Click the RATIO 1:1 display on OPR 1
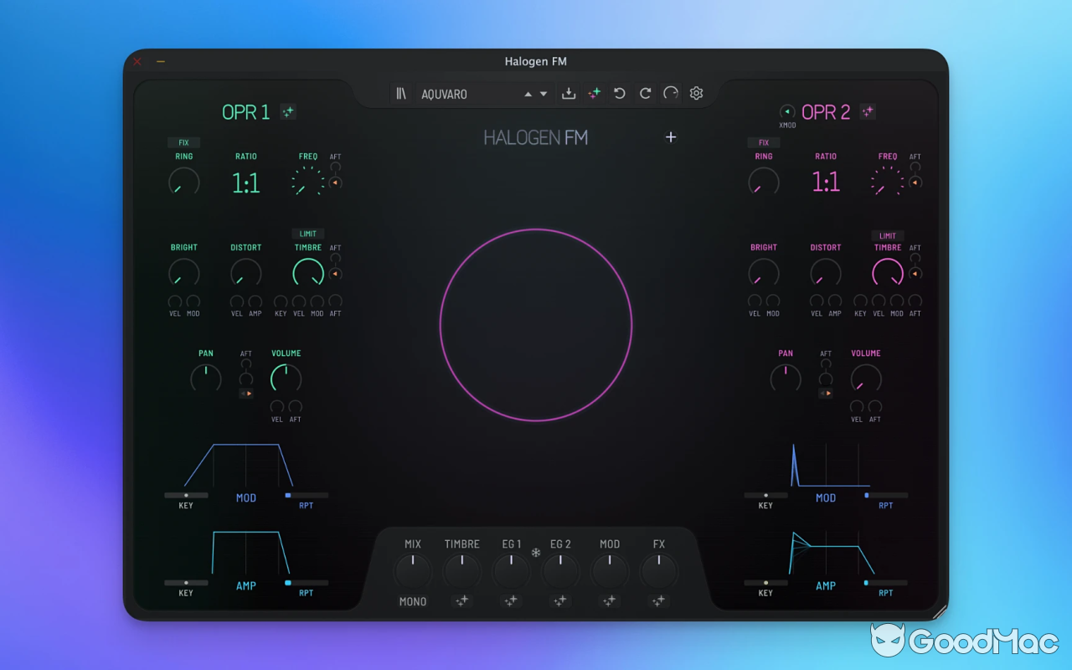Image resolution: width=1072 pixels, height=670 pixels. coord(245,182)
